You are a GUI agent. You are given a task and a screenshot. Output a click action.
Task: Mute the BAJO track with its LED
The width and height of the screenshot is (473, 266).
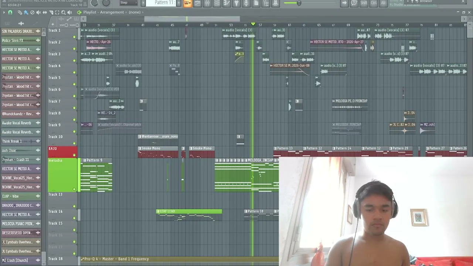coord(74,155)
